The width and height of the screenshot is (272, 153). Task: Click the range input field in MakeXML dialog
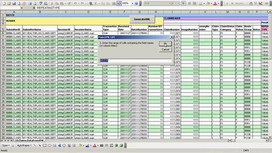click(136, 60)
